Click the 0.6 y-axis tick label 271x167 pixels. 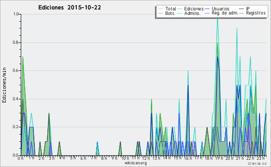(x=16, y=70)
